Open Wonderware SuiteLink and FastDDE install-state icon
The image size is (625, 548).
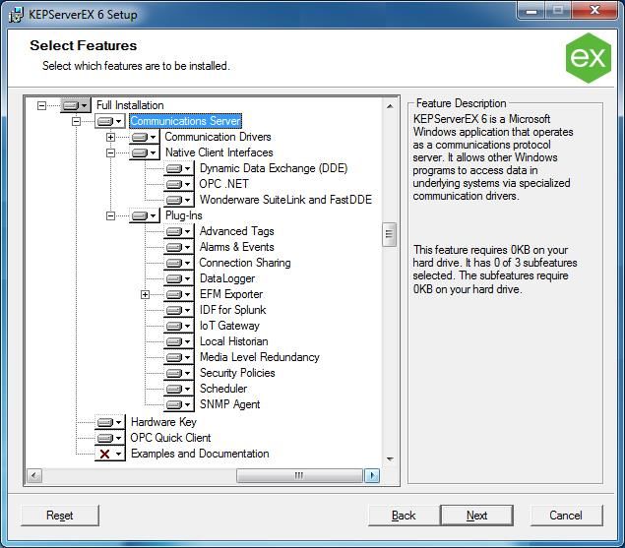(x=179, y=200)
